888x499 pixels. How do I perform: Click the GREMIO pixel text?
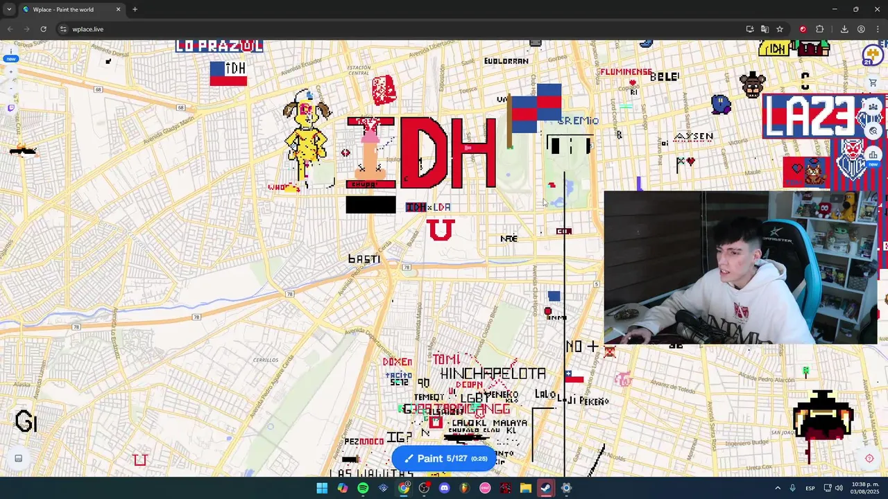pyautogui.click(x=578, y=121)
